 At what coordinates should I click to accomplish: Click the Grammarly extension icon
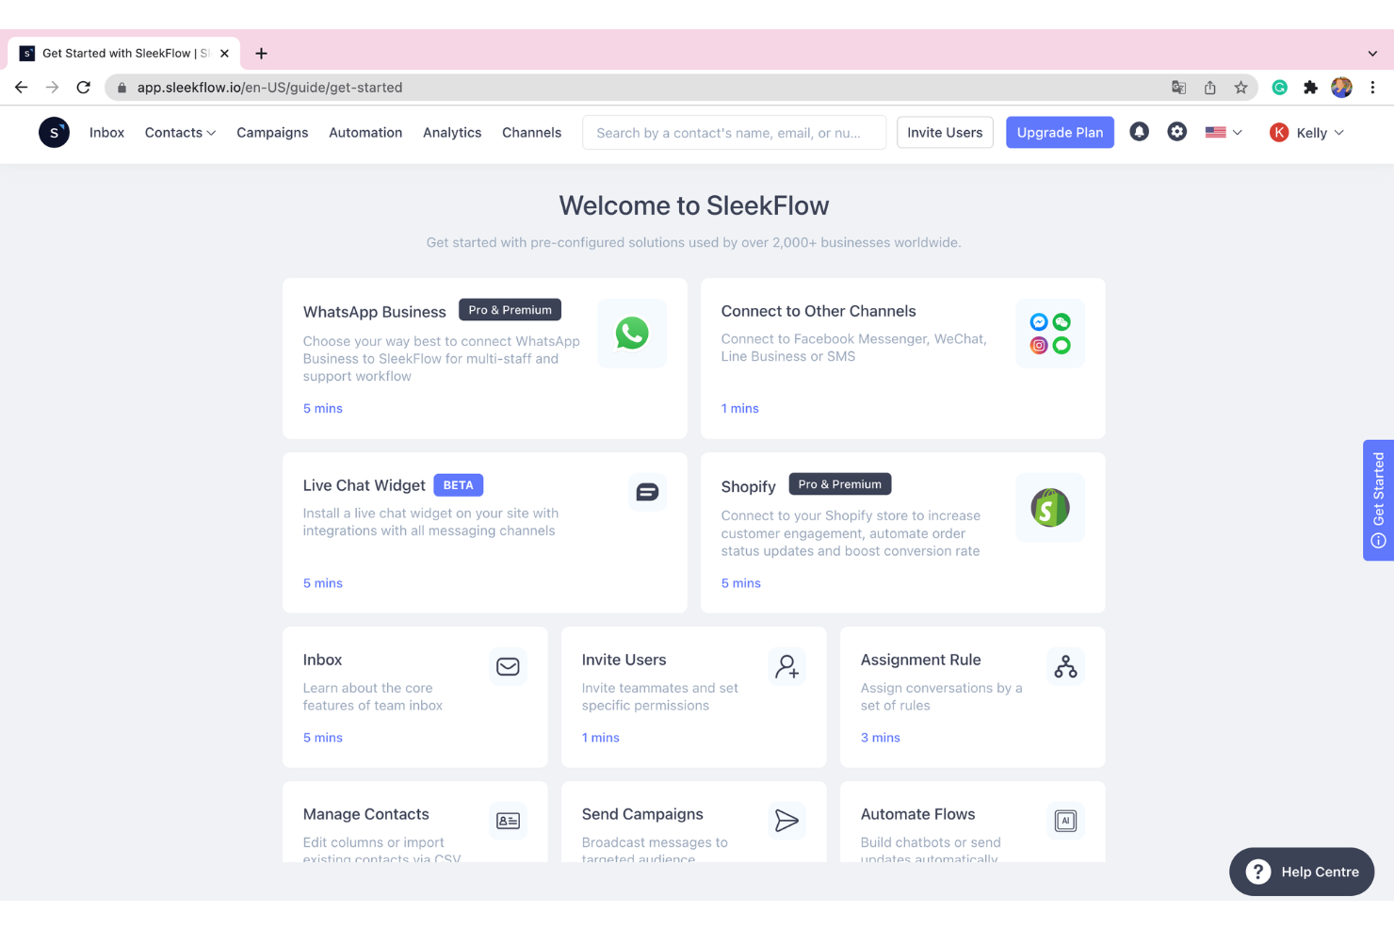[x=1279, y=88]
